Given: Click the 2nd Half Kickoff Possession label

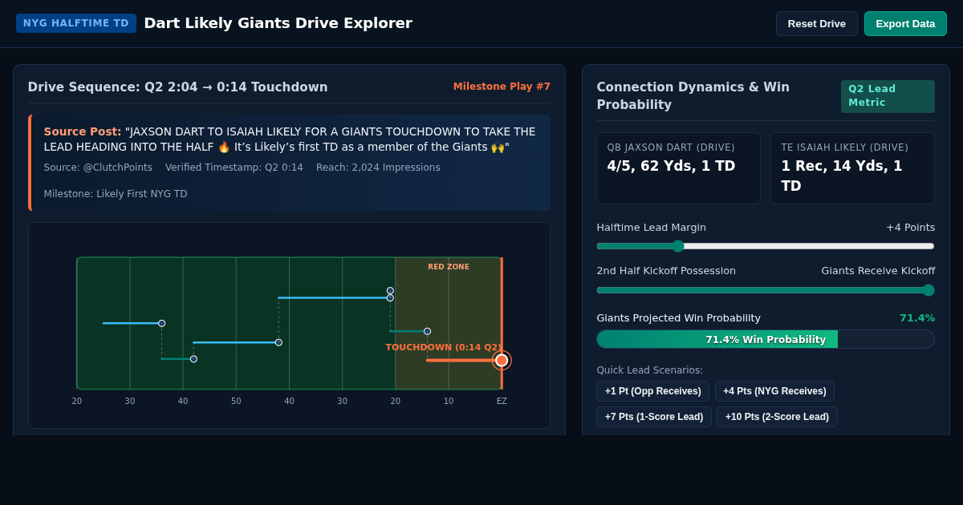Looking at the screenshot, I should tap(666, 271).
